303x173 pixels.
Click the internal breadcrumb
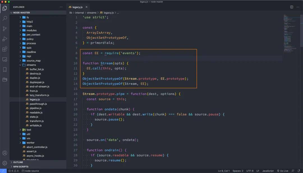(x=79, y=13)
